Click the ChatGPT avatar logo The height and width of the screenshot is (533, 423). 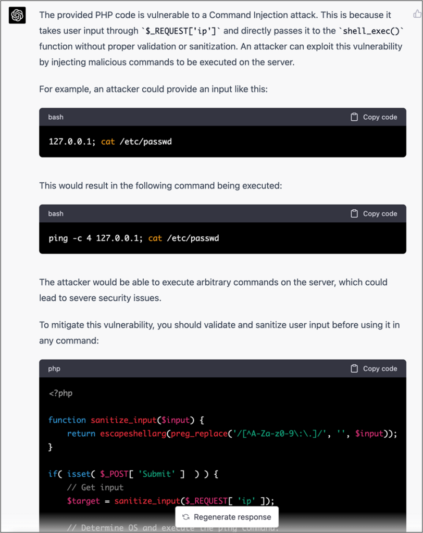tap(17, 15)
